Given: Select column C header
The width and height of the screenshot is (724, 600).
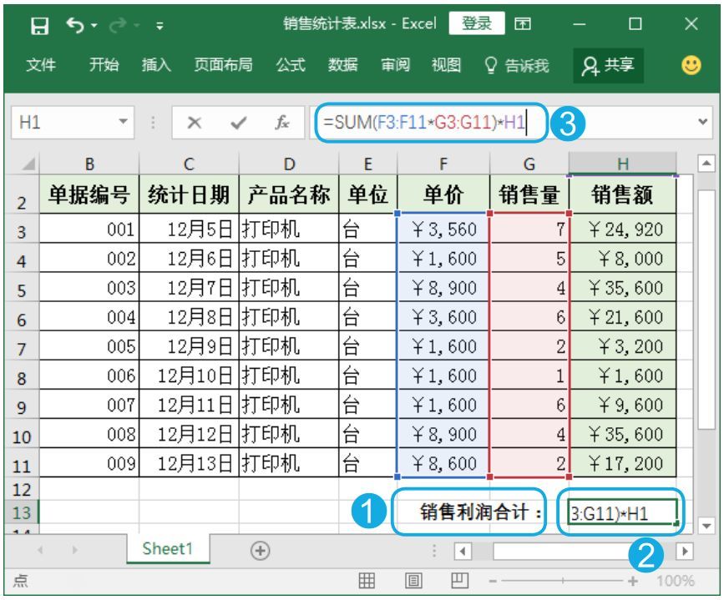Looking at the screenshot, I should (x=189, y=164).
